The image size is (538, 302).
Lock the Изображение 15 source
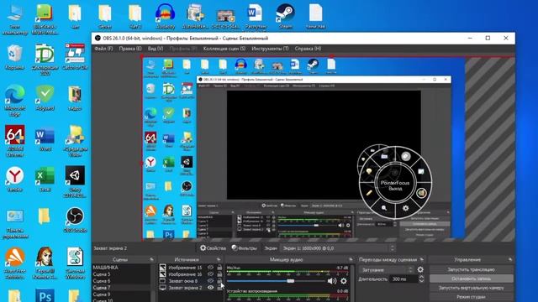[x=219, y=268]
